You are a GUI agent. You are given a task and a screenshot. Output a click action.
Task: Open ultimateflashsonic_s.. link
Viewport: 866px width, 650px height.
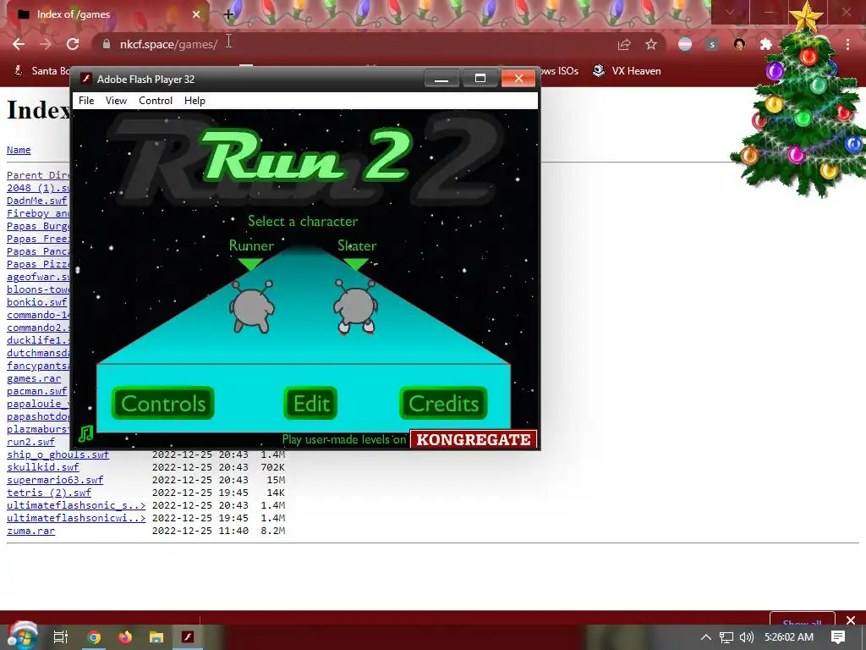(x=76, y=505)
